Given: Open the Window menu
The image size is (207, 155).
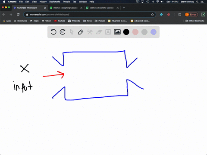Looking at the screenshot, I should tap(83, 2).
